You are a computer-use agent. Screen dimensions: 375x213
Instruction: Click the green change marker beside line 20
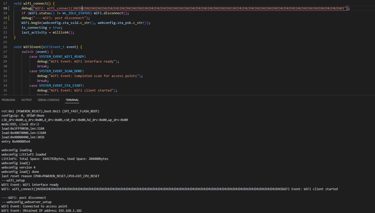pyautogui.click(x=9, y=18)
